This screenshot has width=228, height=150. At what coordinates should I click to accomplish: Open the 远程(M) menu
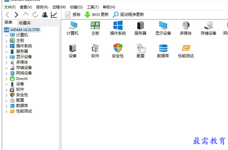pyautogui.click(x=59, y=7)
